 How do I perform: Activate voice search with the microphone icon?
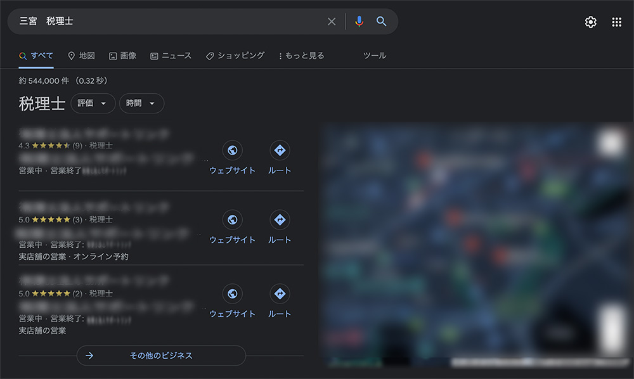click(x=359, y=21)
